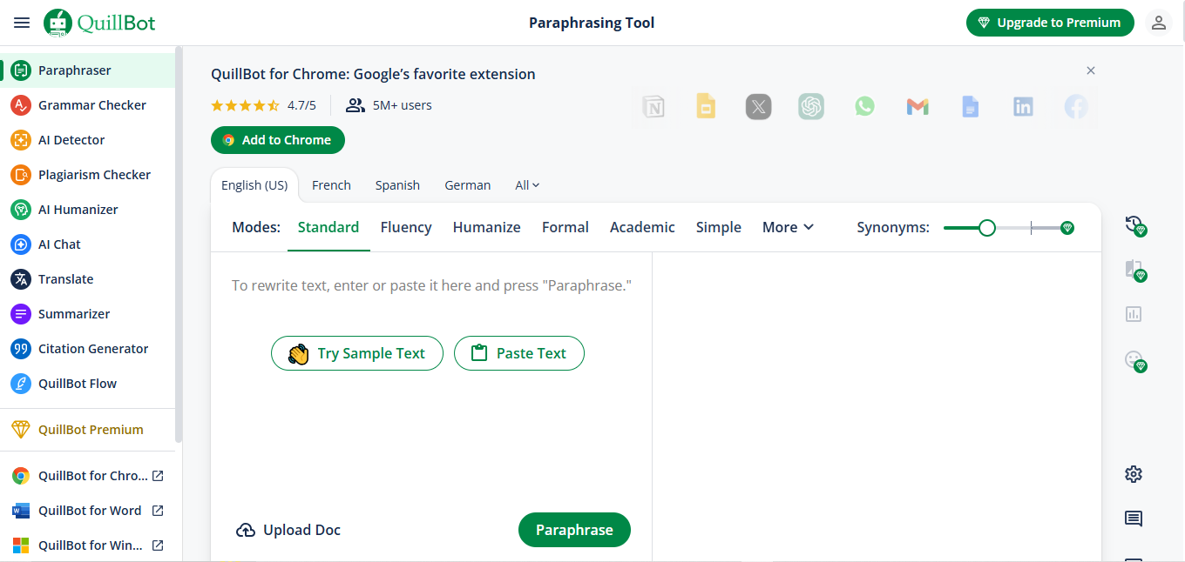Open the AI Detector tool
The width and height of the screenshot is (1185, 562).
click(x=71, y=140)
